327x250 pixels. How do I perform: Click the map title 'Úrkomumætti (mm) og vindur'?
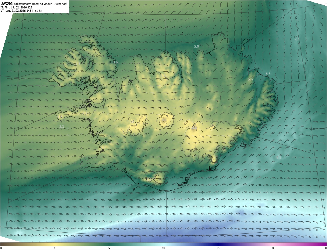point(33,4)
